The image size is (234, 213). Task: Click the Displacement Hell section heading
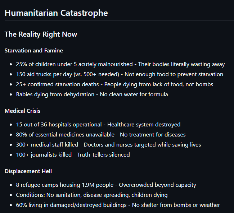28,171
